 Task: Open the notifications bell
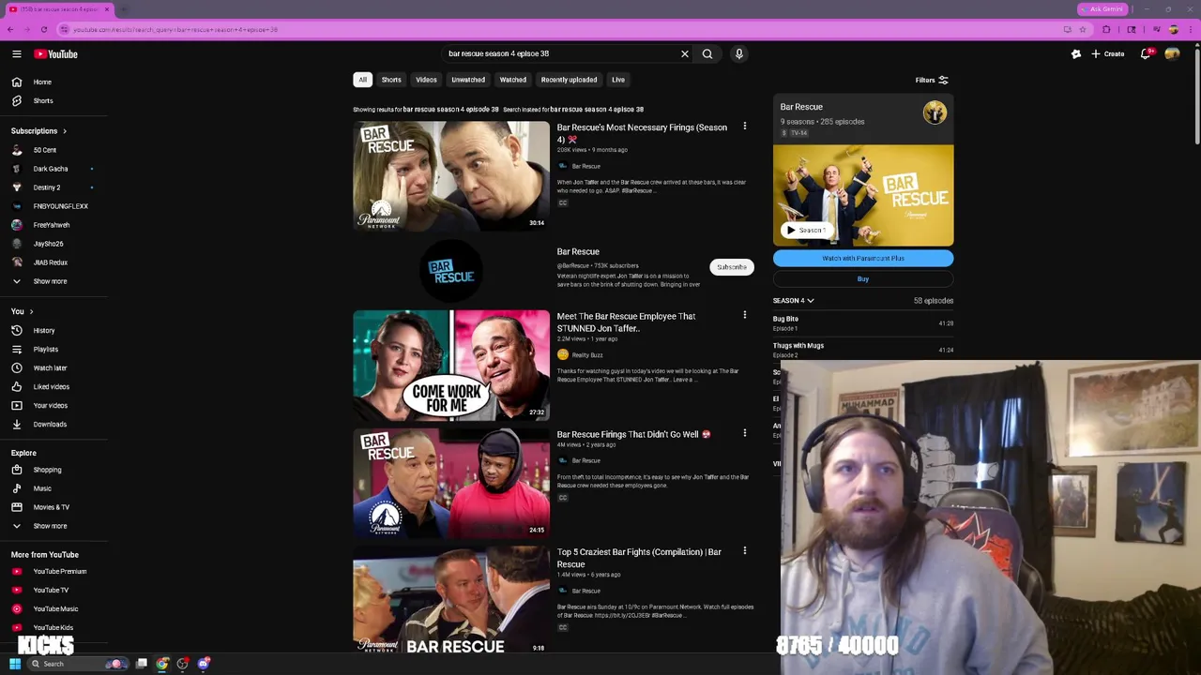1146,54
